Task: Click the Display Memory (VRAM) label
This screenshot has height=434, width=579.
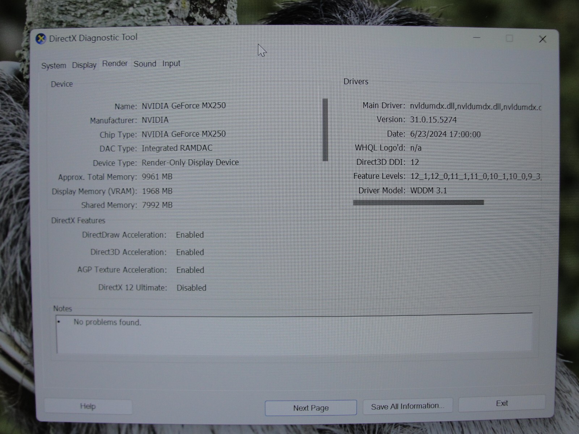Action: pyautogui.click(x=94, y=191)
